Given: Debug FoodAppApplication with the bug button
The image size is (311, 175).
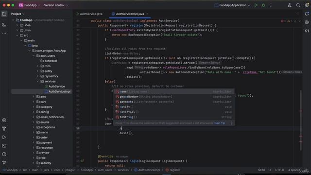Looking at the screenshot, I should [263, 5].
